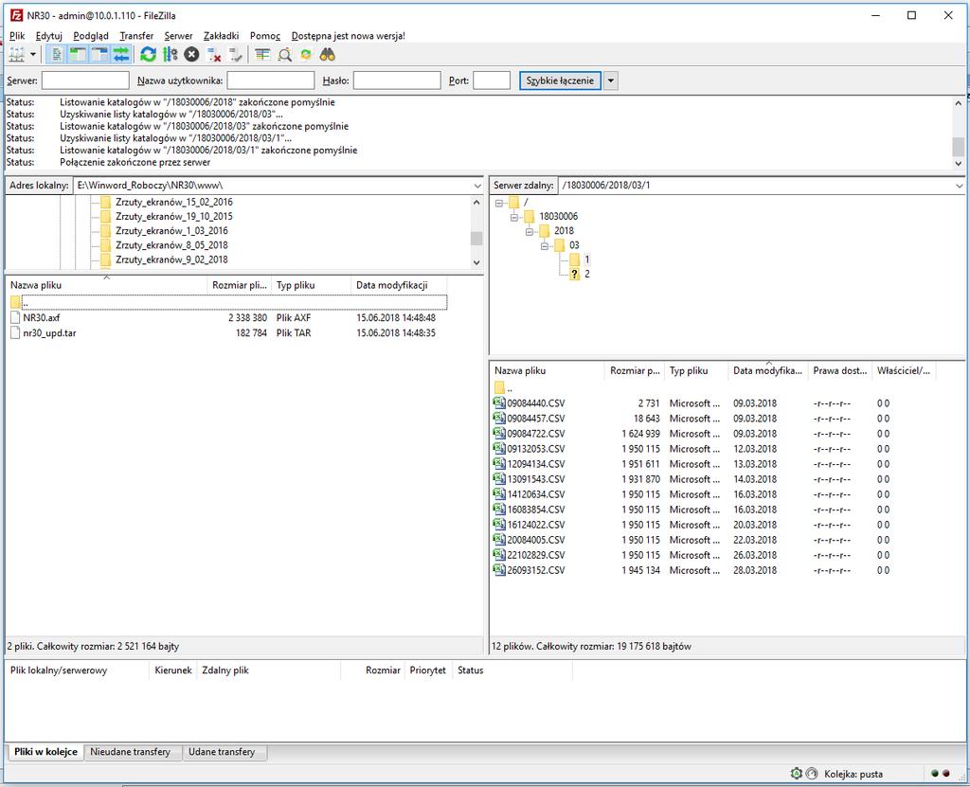The width and height of the screenshot is (970, 787).
Task: Open the directory listing filters dialog
Action: [x=263, y=55]
